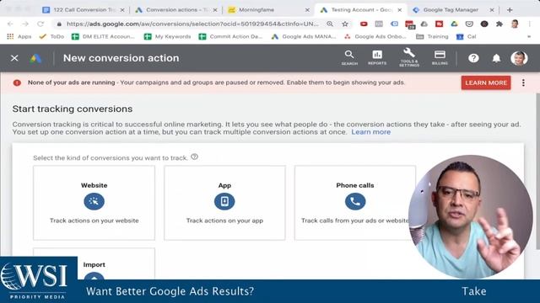This screenshot has height=303, width=540.
Task: Click the LEARN MORE button
Action: (x=486, y=82)
